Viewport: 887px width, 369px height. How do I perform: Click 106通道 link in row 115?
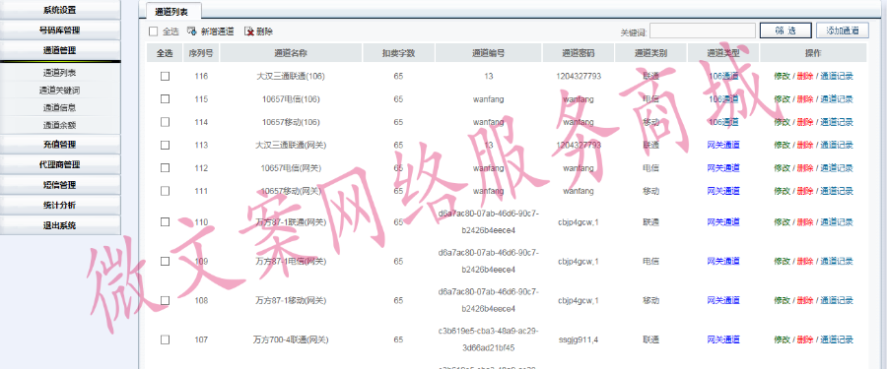(723, 98)
